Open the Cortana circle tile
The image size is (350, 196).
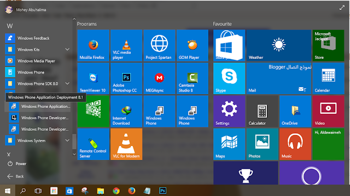pyautogui.click(x=312, y=173)
